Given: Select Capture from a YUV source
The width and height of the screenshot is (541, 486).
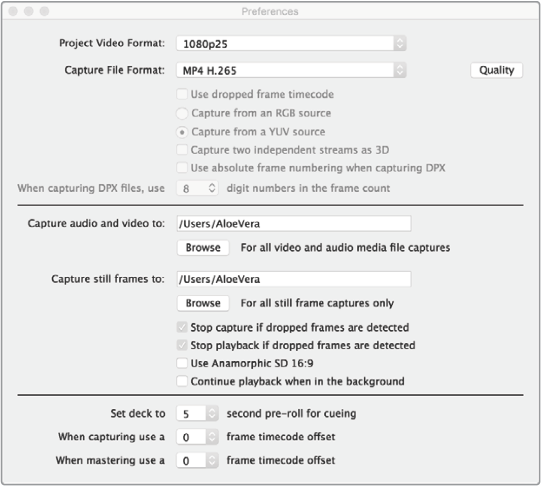Looking at the screenshot, I should [x=182, y=132].
